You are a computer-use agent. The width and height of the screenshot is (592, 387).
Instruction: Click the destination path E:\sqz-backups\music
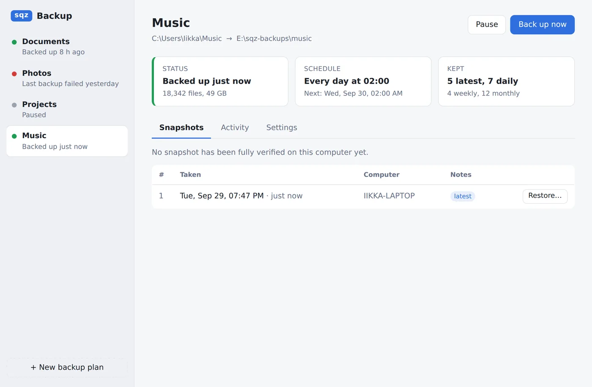(x=274, y=38)
